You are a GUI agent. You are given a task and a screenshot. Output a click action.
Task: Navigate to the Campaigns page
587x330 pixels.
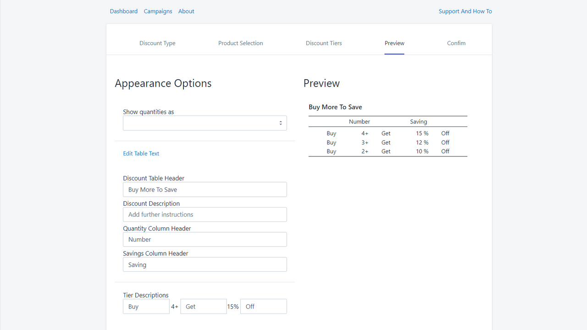click(x=158, y=11)
